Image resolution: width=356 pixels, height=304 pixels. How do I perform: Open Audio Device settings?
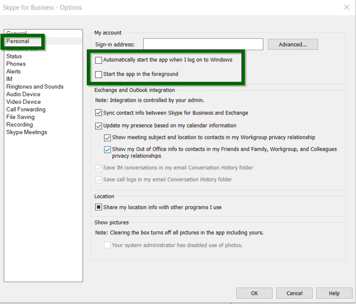[x=23, y=94]
